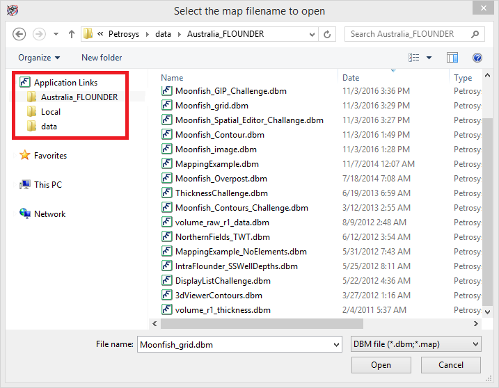Toggle the preview pane icon
The width and height of the screenshot is (499, 388).
pos(452,58)
